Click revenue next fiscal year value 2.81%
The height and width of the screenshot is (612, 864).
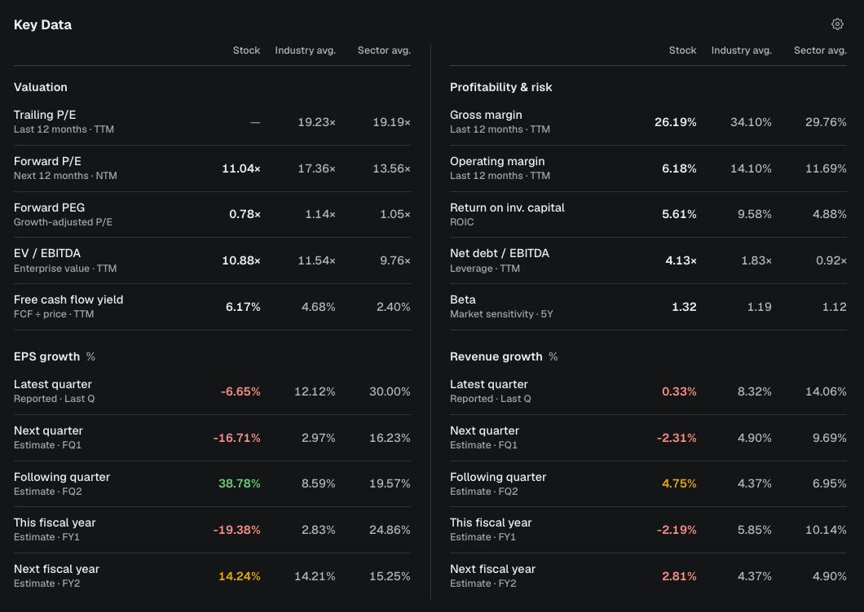pos(679,576)
